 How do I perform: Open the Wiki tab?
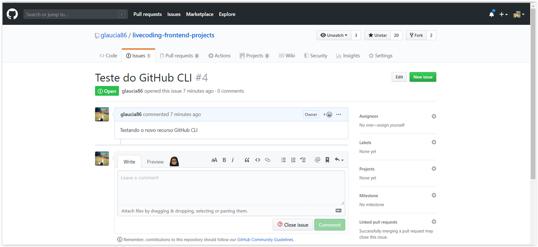[287, 55]
